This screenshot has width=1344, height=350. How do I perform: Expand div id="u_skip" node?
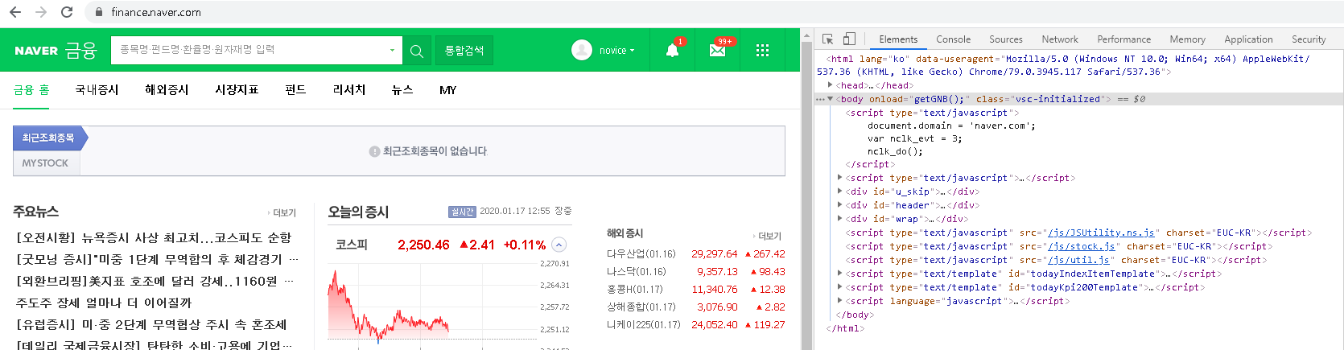coord(840,191)
